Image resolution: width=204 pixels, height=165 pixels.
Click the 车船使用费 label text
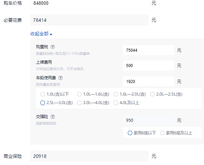point(46,78)
